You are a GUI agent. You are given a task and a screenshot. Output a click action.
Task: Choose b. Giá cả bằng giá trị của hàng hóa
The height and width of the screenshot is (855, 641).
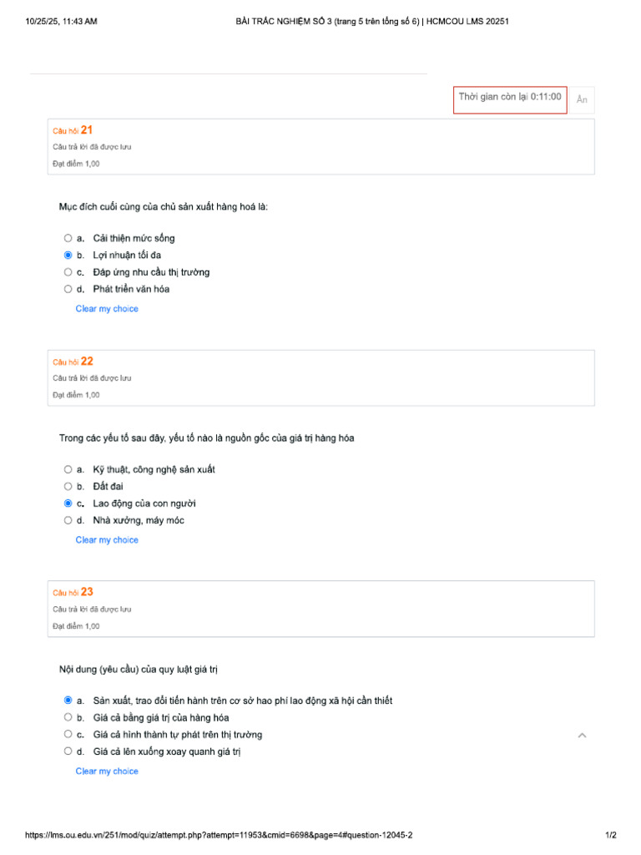(68, 717)
